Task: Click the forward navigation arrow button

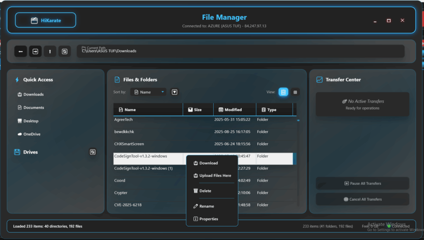Action: pos(35,51)
